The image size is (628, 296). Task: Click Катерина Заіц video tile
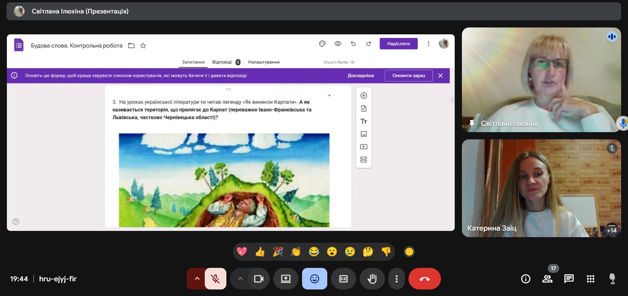(x=541, y=188)
